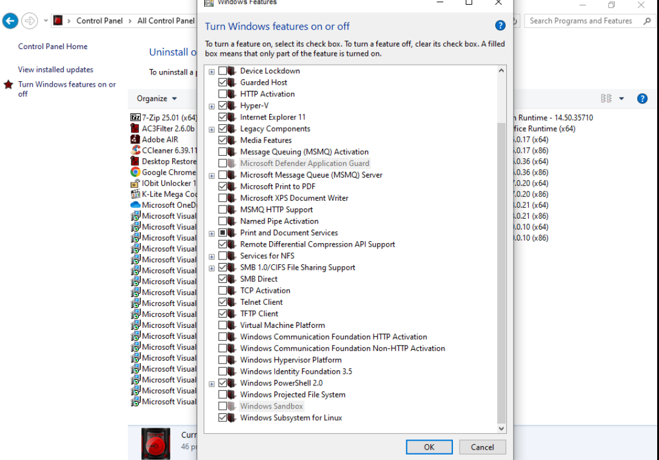Click the feature icon beside Windows Sandbox
This screenshot has height=460, width=659.
pyautogui.click(x=232, y=406)
